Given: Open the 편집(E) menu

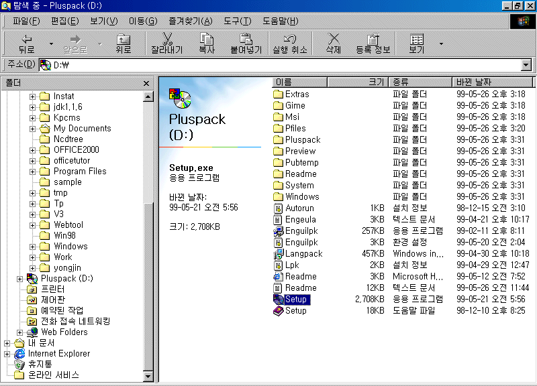Looking at the screenshot, I should point(64,21).
